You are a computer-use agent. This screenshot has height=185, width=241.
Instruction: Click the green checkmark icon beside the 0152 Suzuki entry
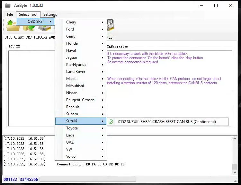[x=111, y=122]
